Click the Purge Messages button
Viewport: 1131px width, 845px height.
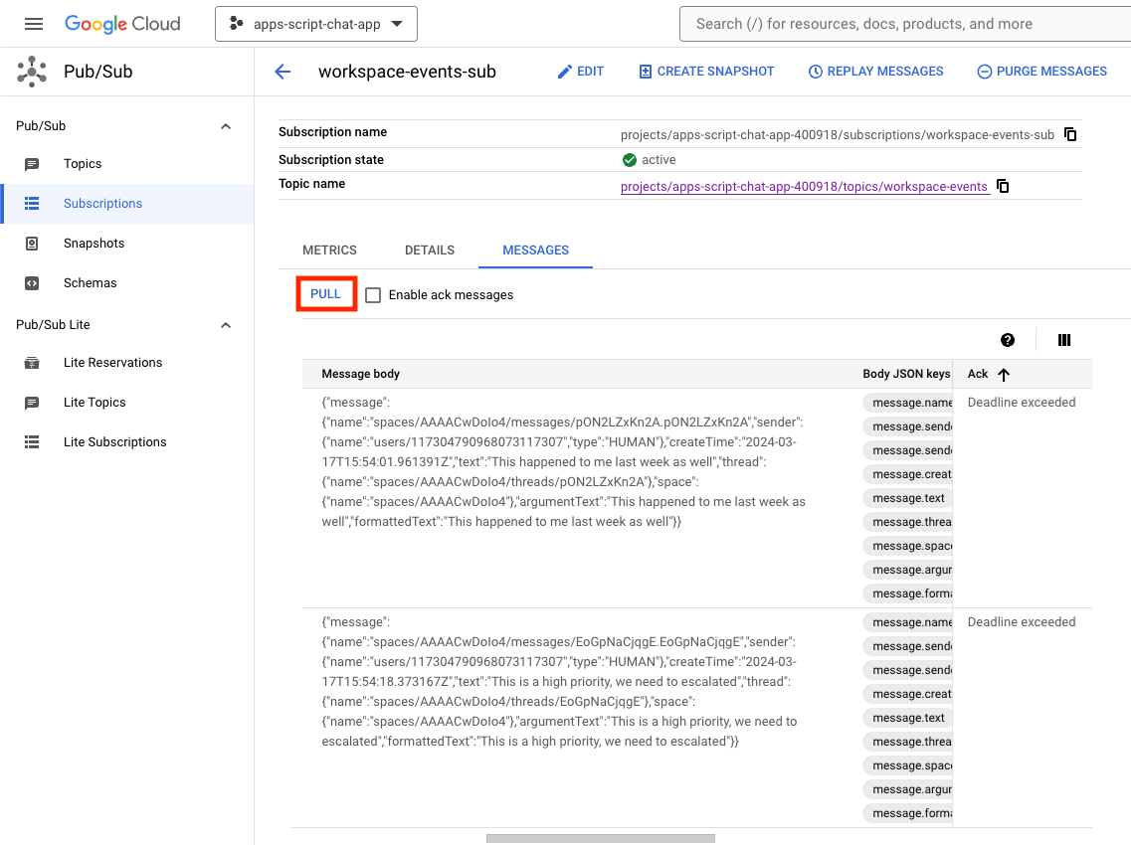point(1041,72)
